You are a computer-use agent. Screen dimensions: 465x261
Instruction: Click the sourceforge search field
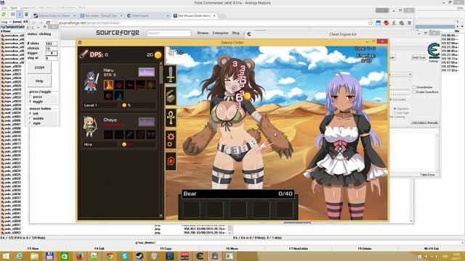[169, 33]
